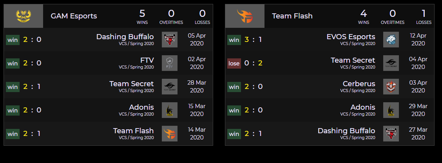This screenshot has height=163, width=442.
Task: Click the 3 : 1 score versus EVOS Esports
Action: coord(253,40)
